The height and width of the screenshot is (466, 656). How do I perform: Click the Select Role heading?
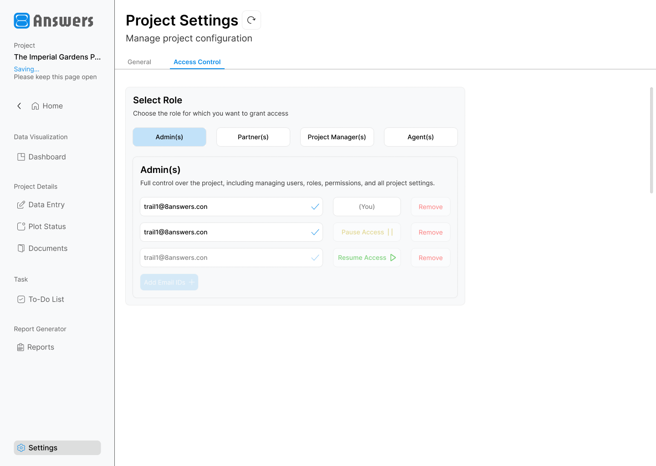tap(158, 100)
